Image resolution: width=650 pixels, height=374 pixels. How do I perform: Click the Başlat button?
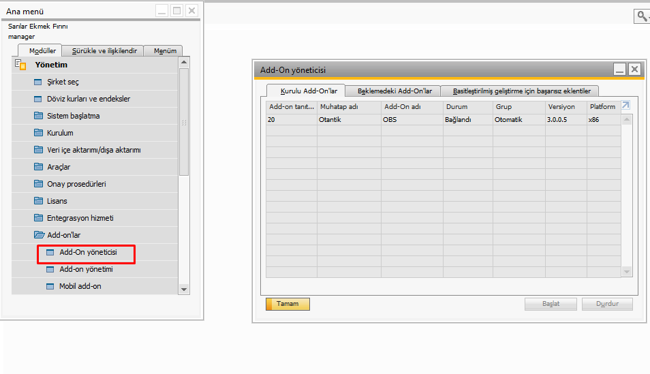click(x=551, y=305)
